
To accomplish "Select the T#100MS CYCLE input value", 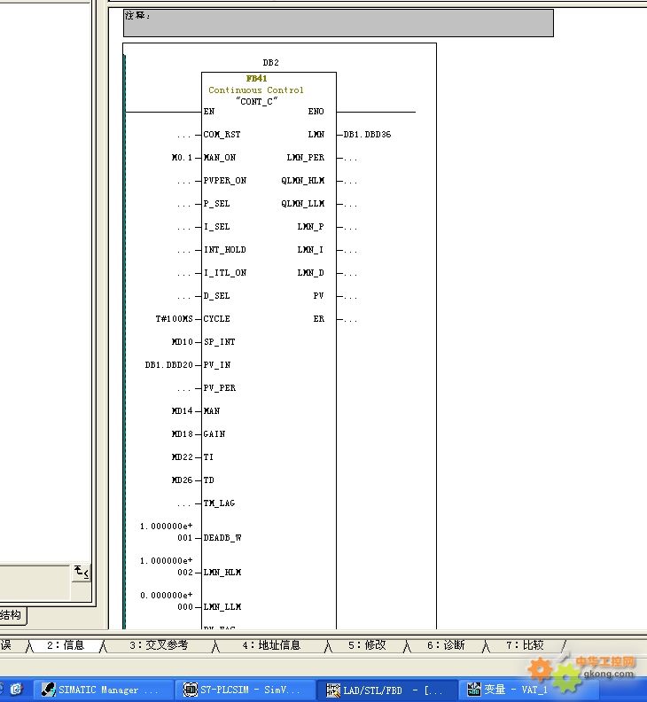I will [174, 319].
